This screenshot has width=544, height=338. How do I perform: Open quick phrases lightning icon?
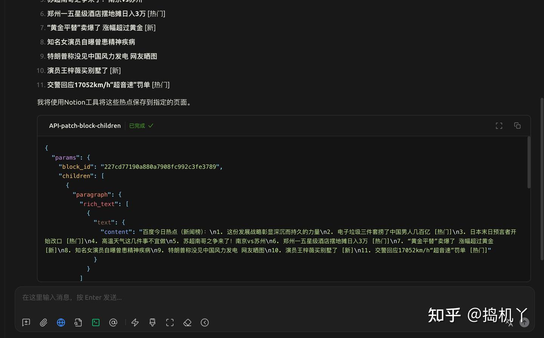pyautogui.click(x=135, y=322)
